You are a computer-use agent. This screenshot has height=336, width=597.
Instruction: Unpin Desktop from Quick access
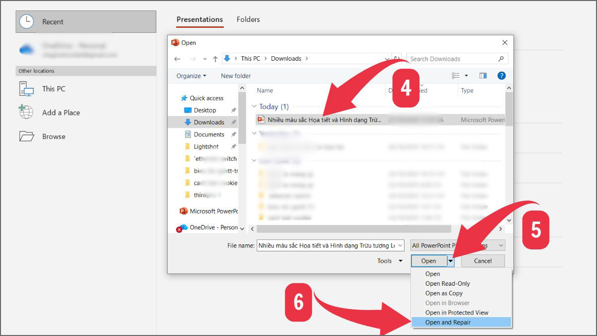[x=233, y=110]
